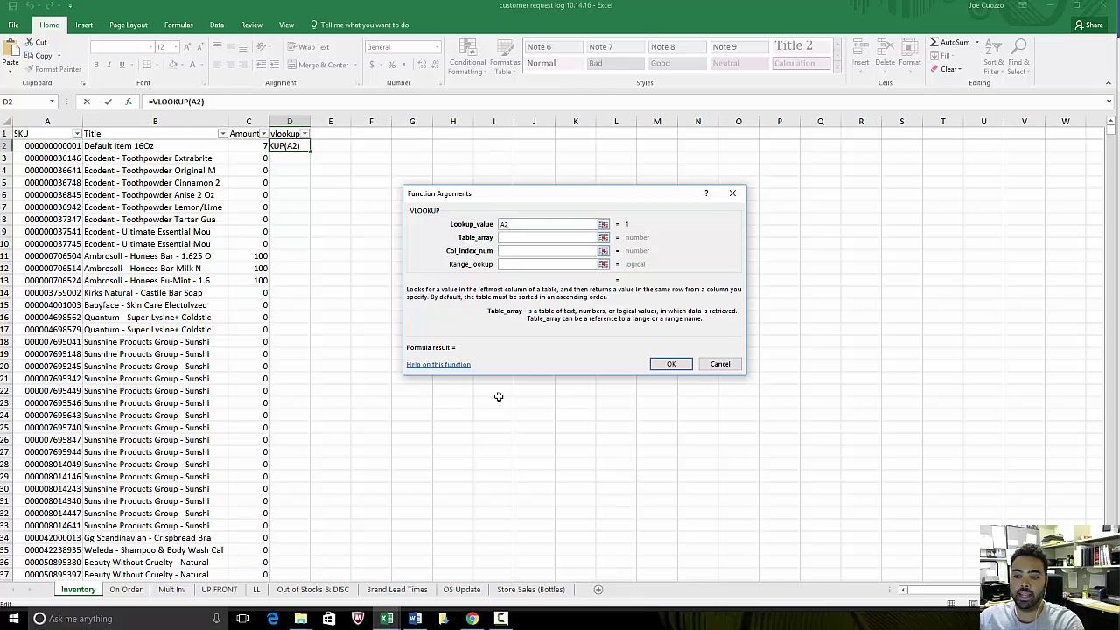Toggle underline formatting button
Viewport: 1120px width, 630px height.
(x=122, y=65)
